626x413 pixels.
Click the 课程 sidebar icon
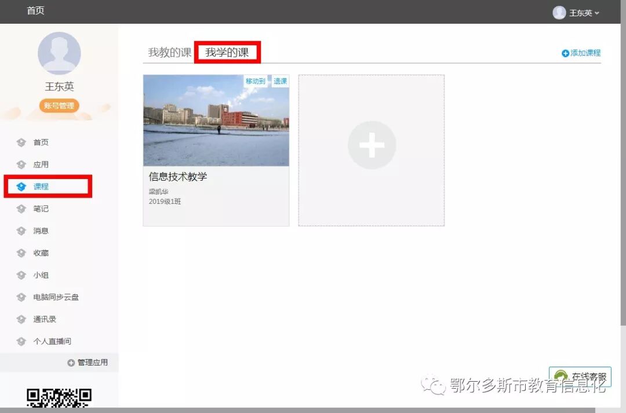coord(21,187)
